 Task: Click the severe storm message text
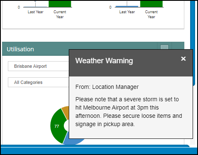pyautogui.click(x=128, y=112)
